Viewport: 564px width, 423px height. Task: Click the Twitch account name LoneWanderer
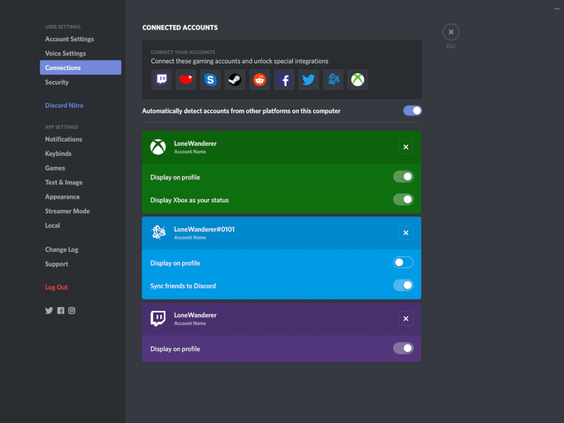click(196, 315)
